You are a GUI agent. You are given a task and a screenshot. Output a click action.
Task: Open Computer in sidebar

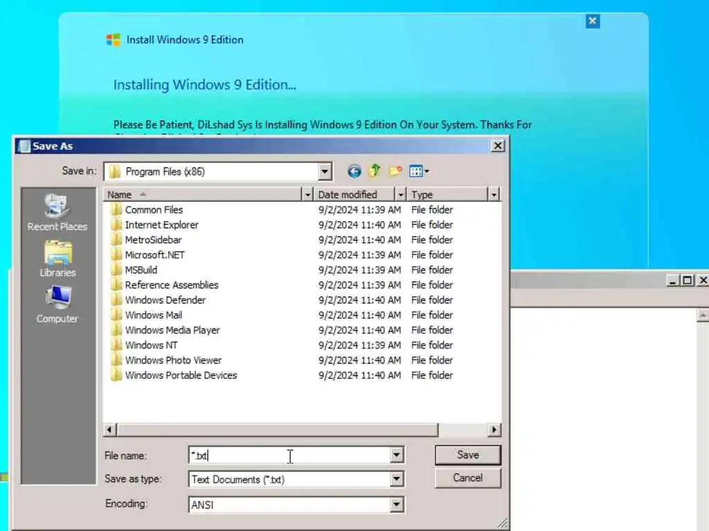[x=57, y=305]
